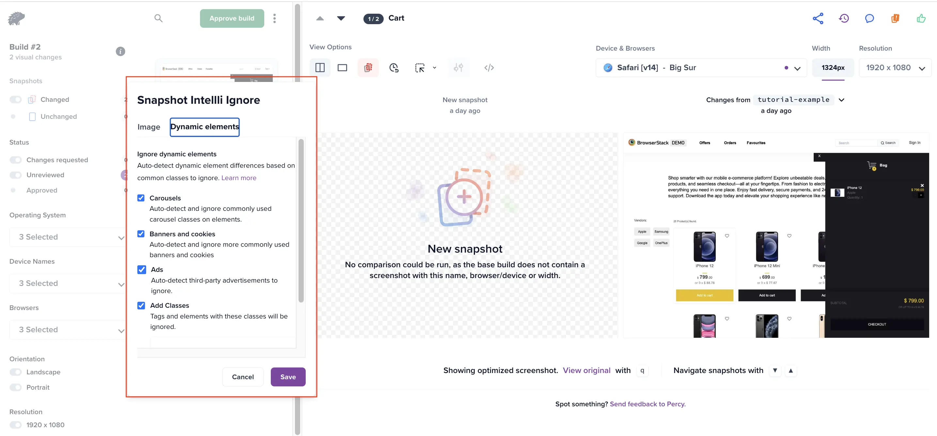
Task: Click the share build icon
Action: point(818,18)
